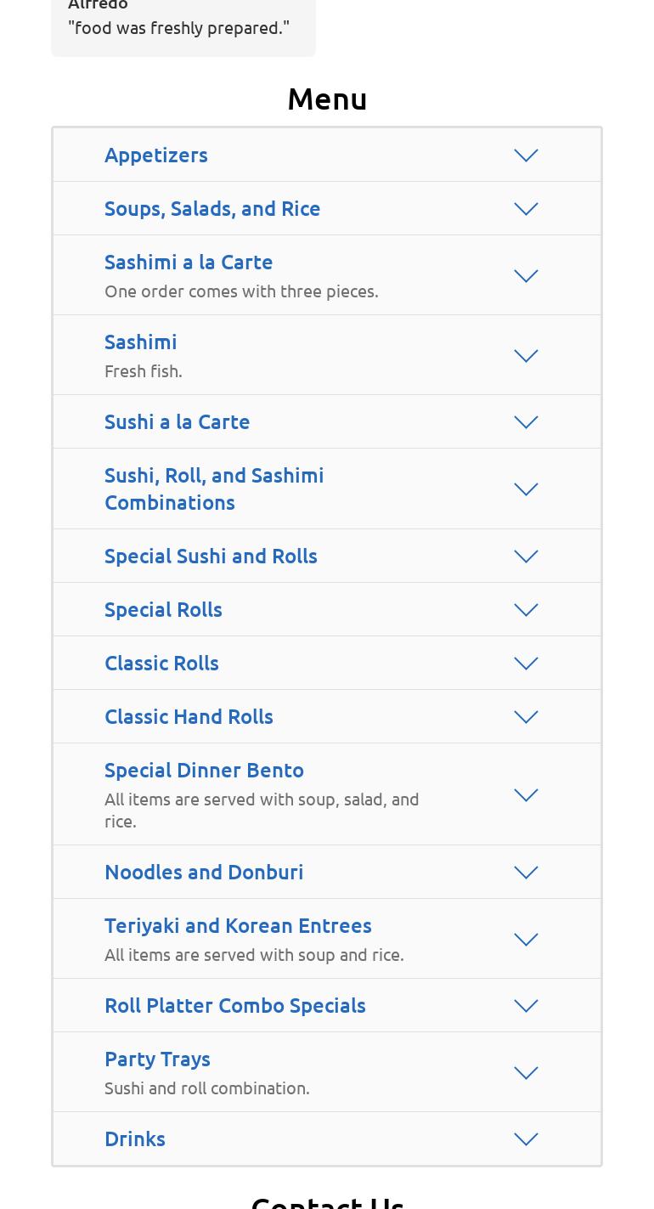Click the Drinks section chevron

click(526, 1139)
